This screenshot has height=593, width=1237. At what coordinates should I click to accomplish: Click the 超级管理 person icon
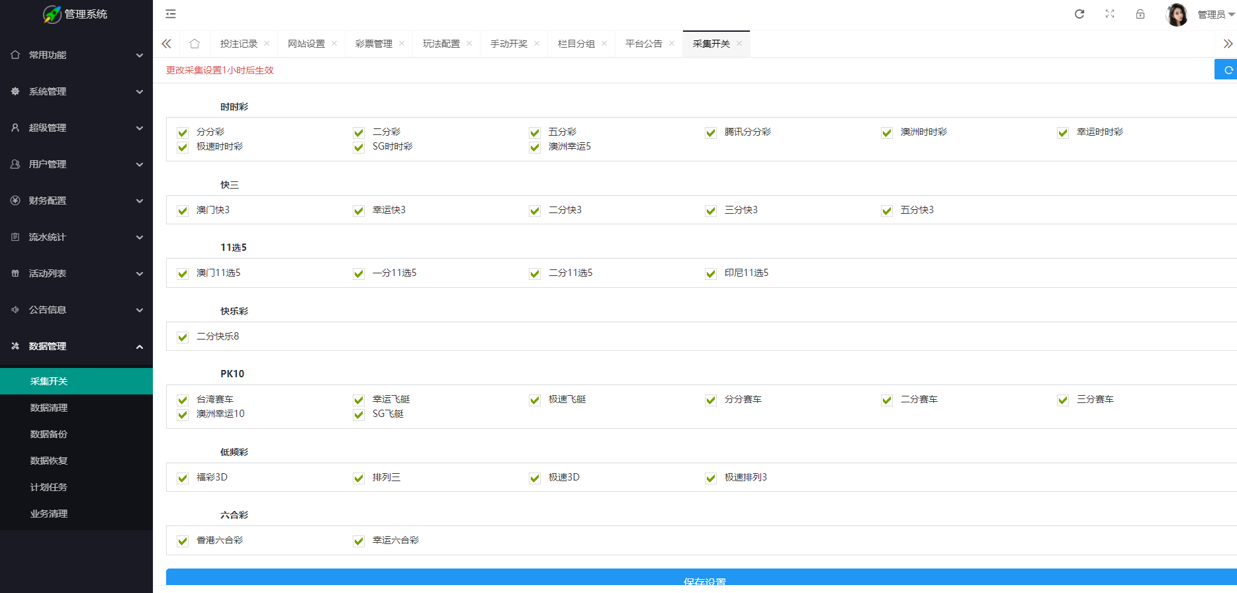(15, 128)
